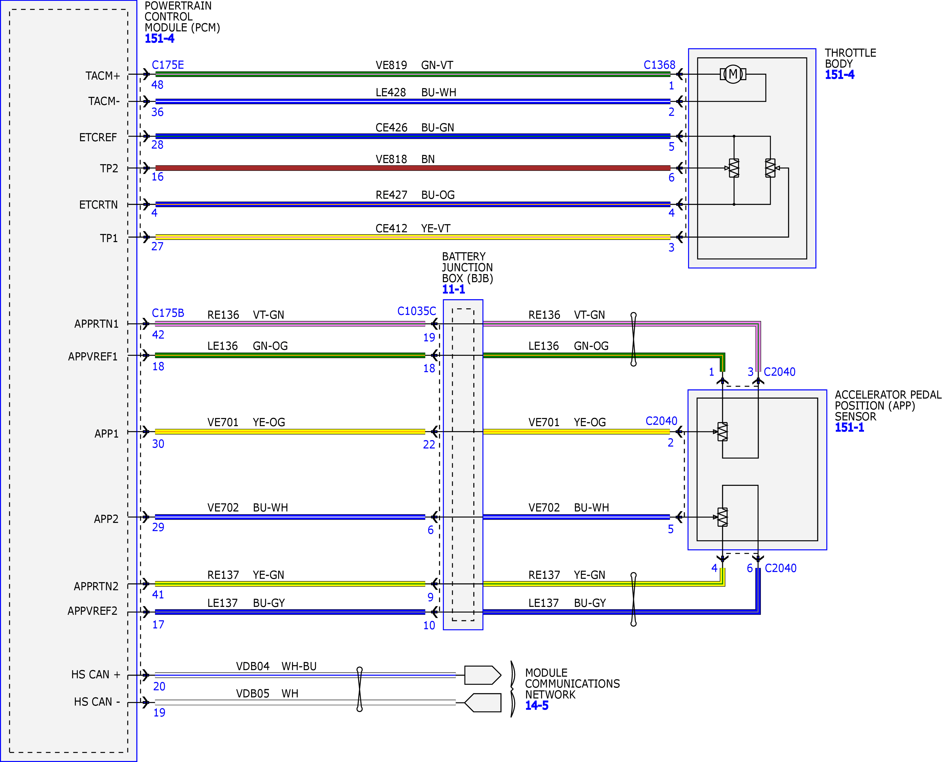Click the TACM+ pin label
This screenshot has width=942, height=762.
(103, 76)
